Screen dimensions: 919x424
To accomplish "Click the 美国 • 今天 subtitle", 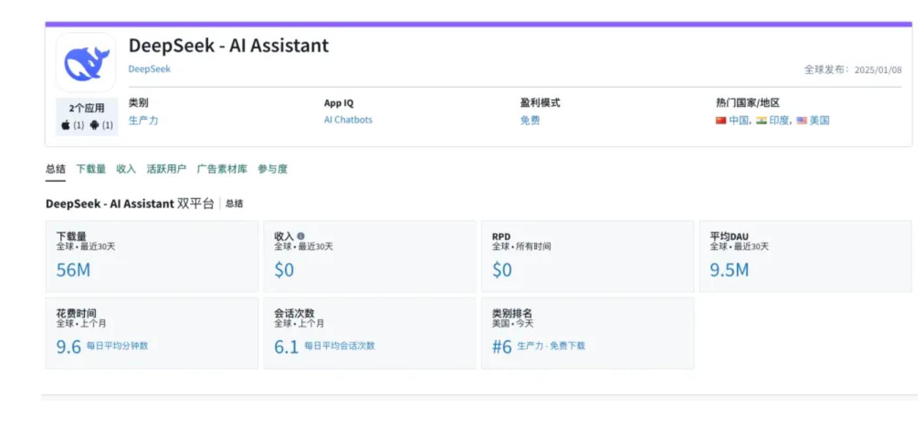I will (x=513, y=324).
